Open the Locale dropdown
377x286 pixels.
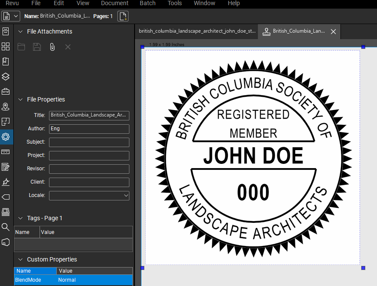point(89,196)
